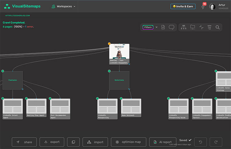Click the sparkle icon on the Features node
Viewport: 231px width, 149px height.
pyautogui.click(x=22, y=89)
